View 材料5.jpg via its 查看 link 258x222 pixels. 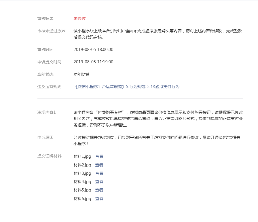point(99,190)
